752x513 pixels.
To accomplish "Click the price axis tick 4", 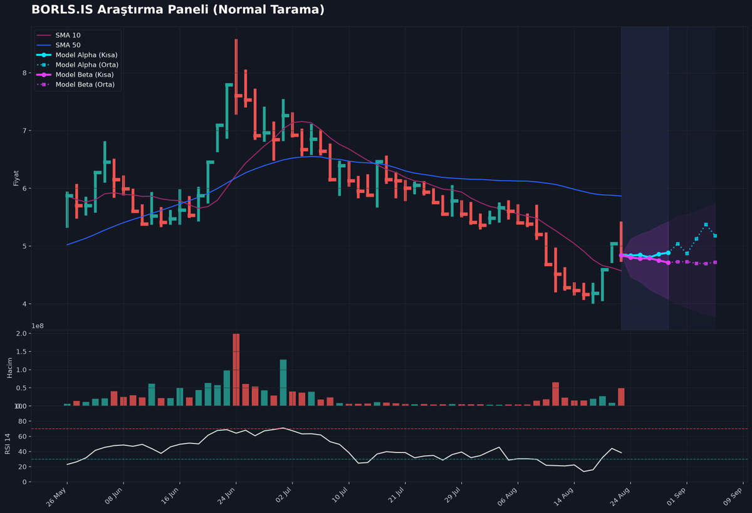I will [24, 304].
